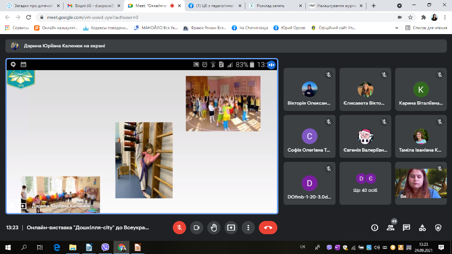Click the present screen icon

[x=231, y=228]
